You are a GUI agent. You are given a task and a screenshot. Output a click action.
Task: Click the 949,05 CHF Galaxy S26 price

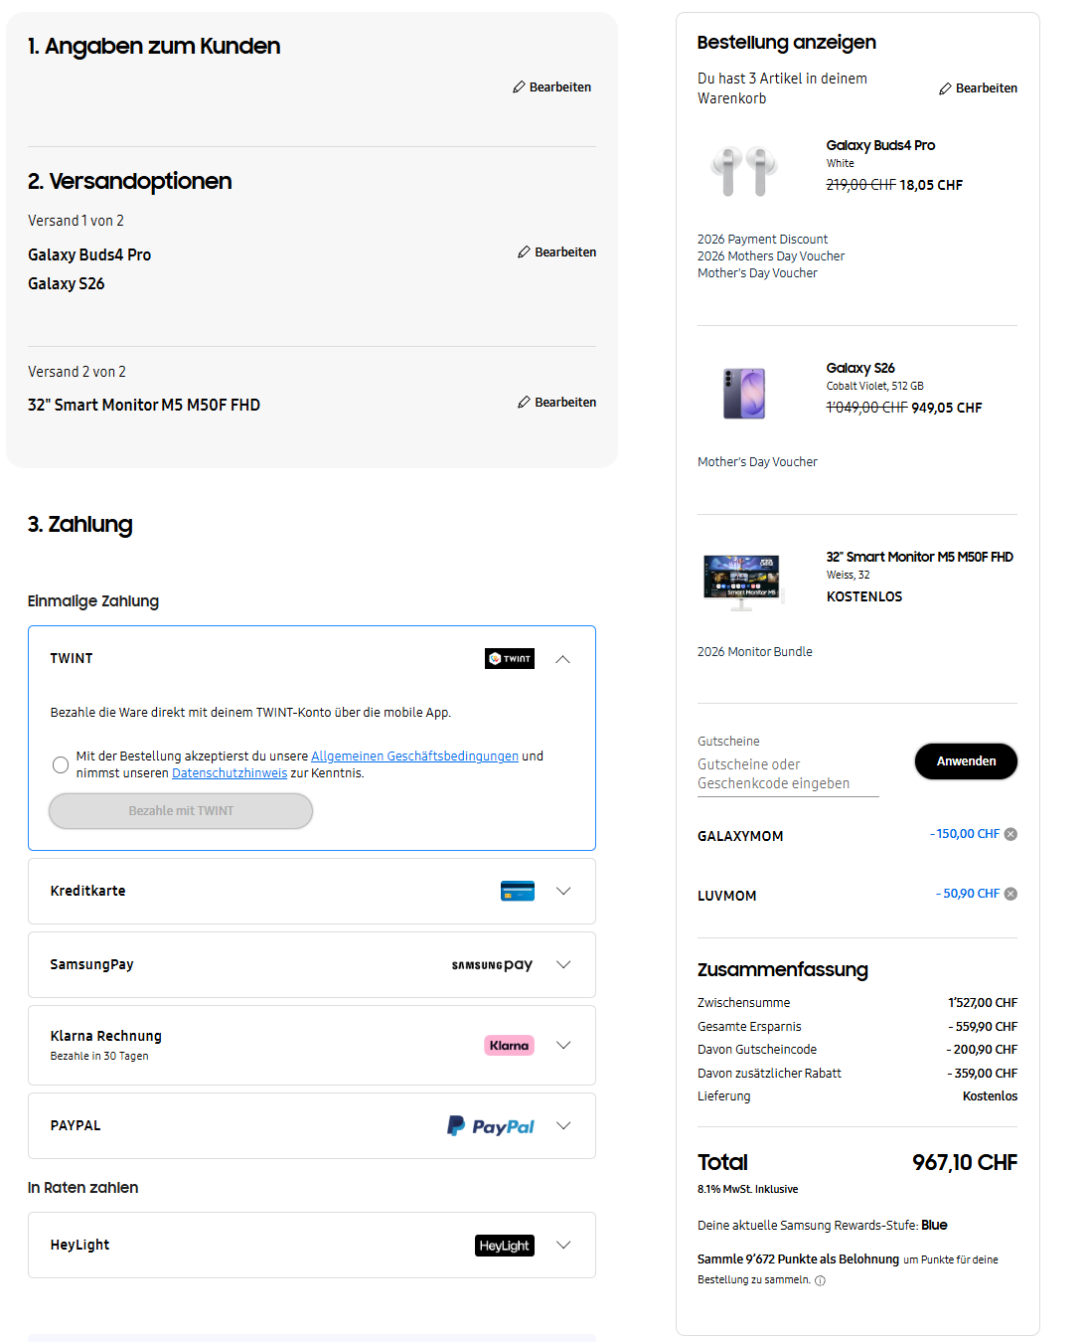tap(947, 408)
